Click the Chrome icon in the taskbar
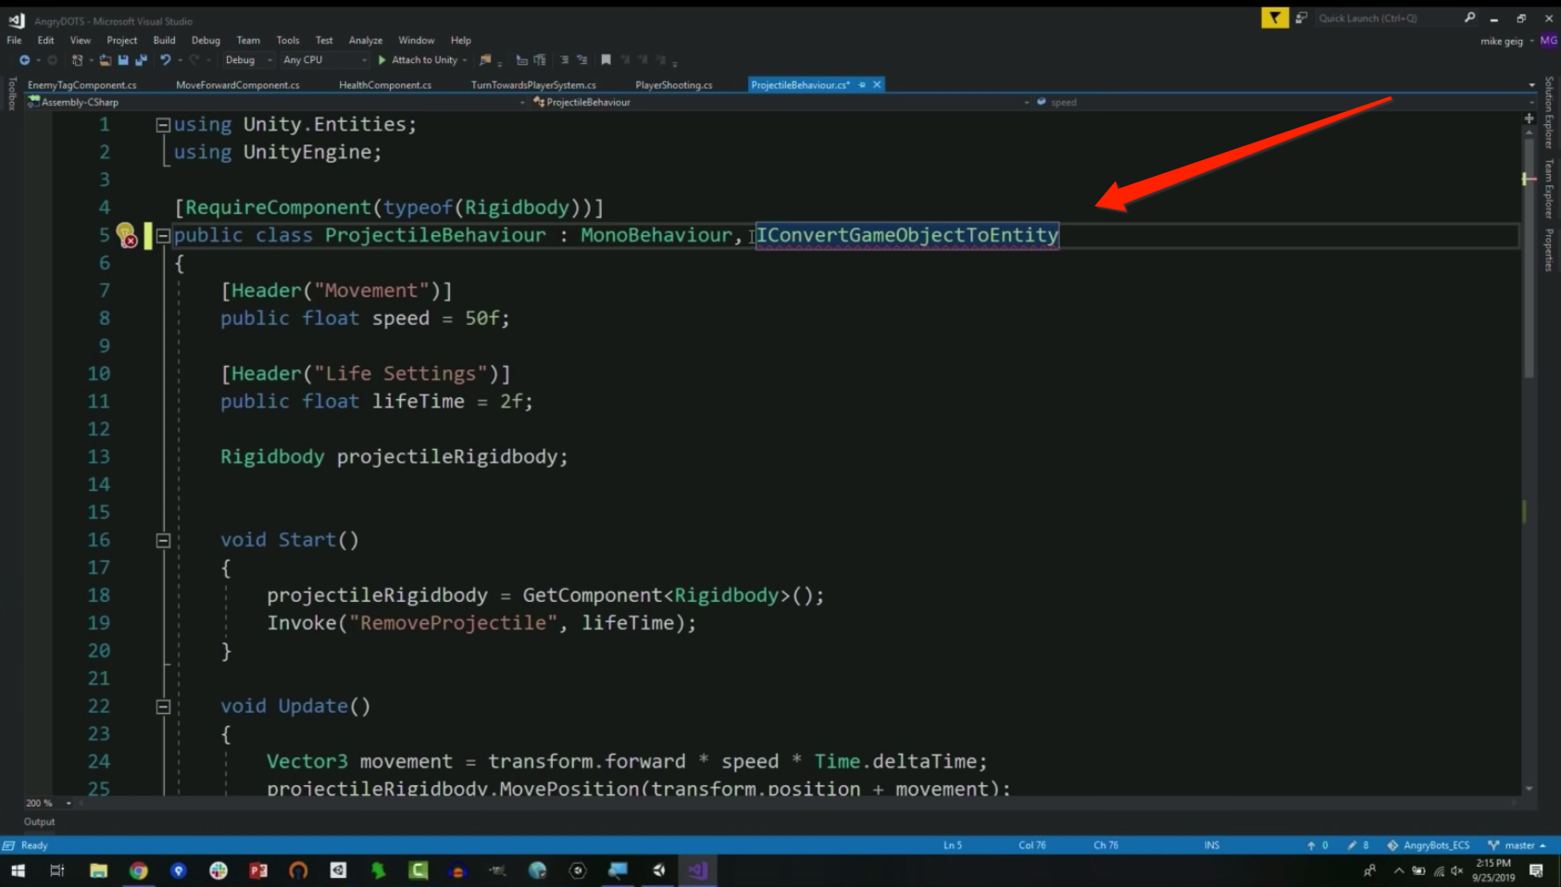Viewport: 1561px width, 887px height. pos(139,870)
